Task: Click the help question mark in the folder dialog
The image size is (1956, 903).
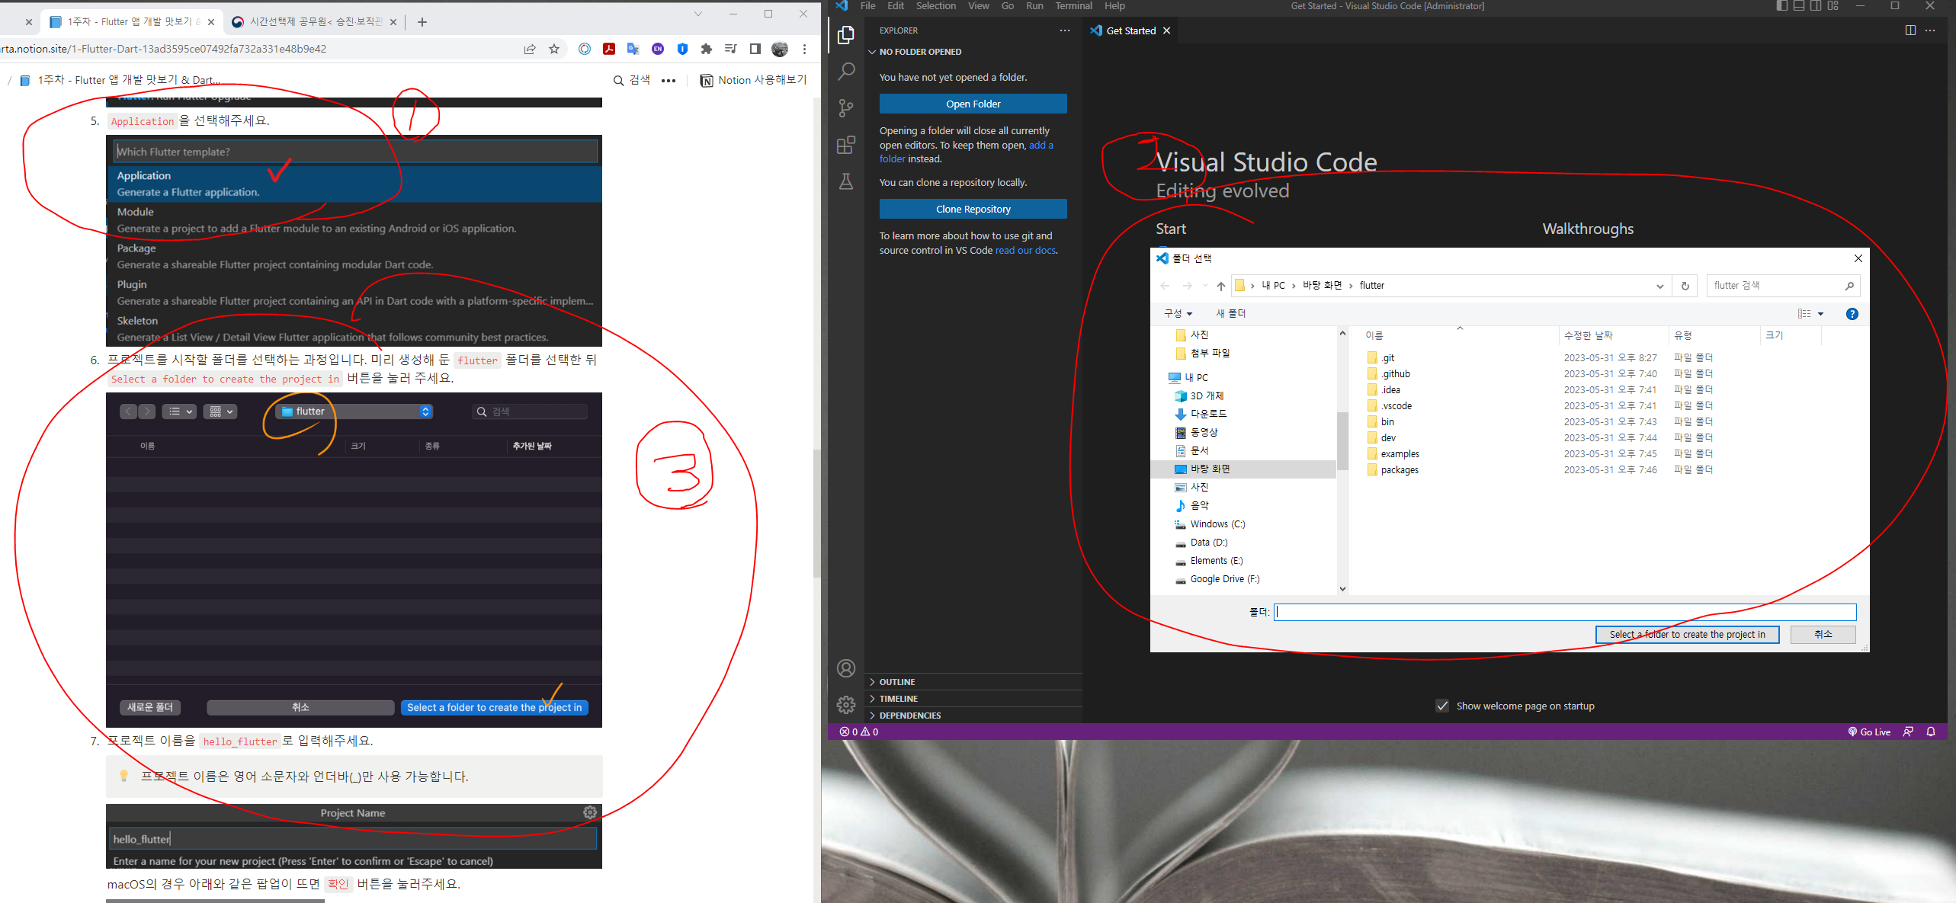Action: coord(1852,314)
